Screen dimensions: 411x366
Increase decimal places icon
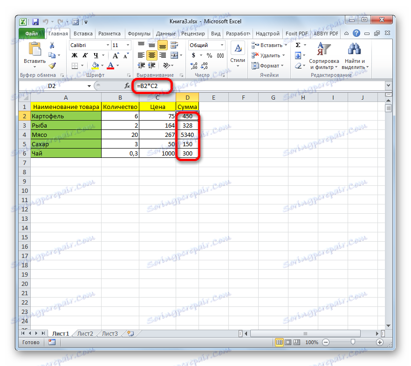[194, 66]
